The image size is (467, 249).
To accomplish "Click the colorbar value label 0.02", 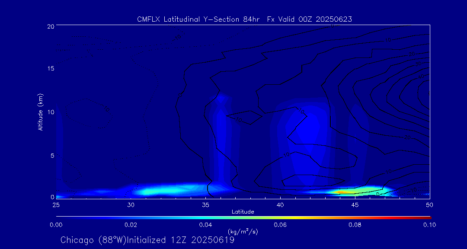I will tap(131, 225).
